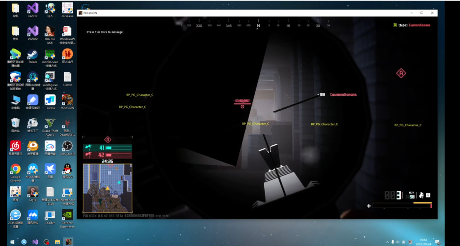Open the 注入 desktop shortcut
The image size is (460, 246).
[50, 10]
